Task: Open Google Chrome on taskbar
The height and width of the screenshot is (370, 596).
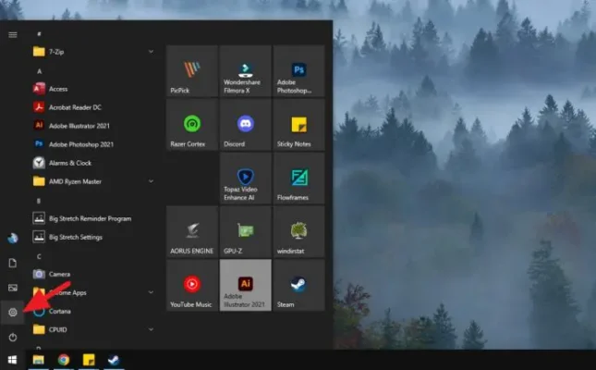Action: (x=64, y=360)
